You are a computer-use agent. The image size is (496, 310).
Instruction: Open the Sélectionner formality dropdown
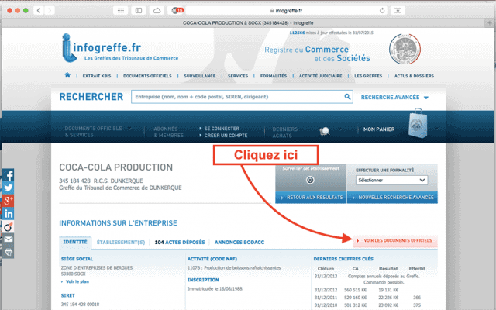click(391, 180)
